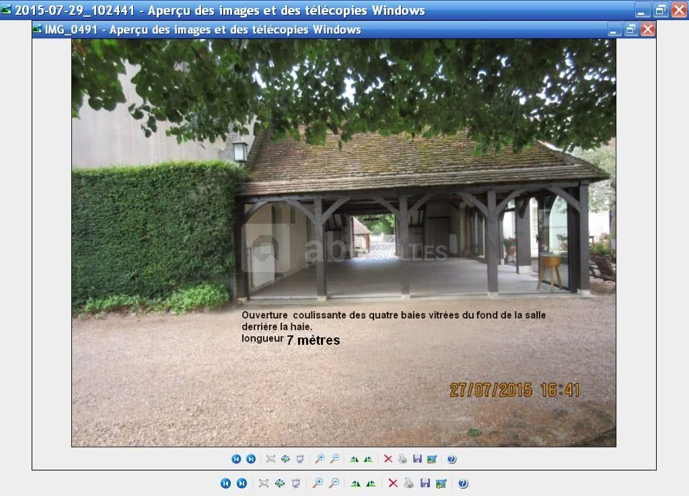Click the displayed photo of the timber barn
The width and height of the screenshot is (689, 496).
point(343,242)
